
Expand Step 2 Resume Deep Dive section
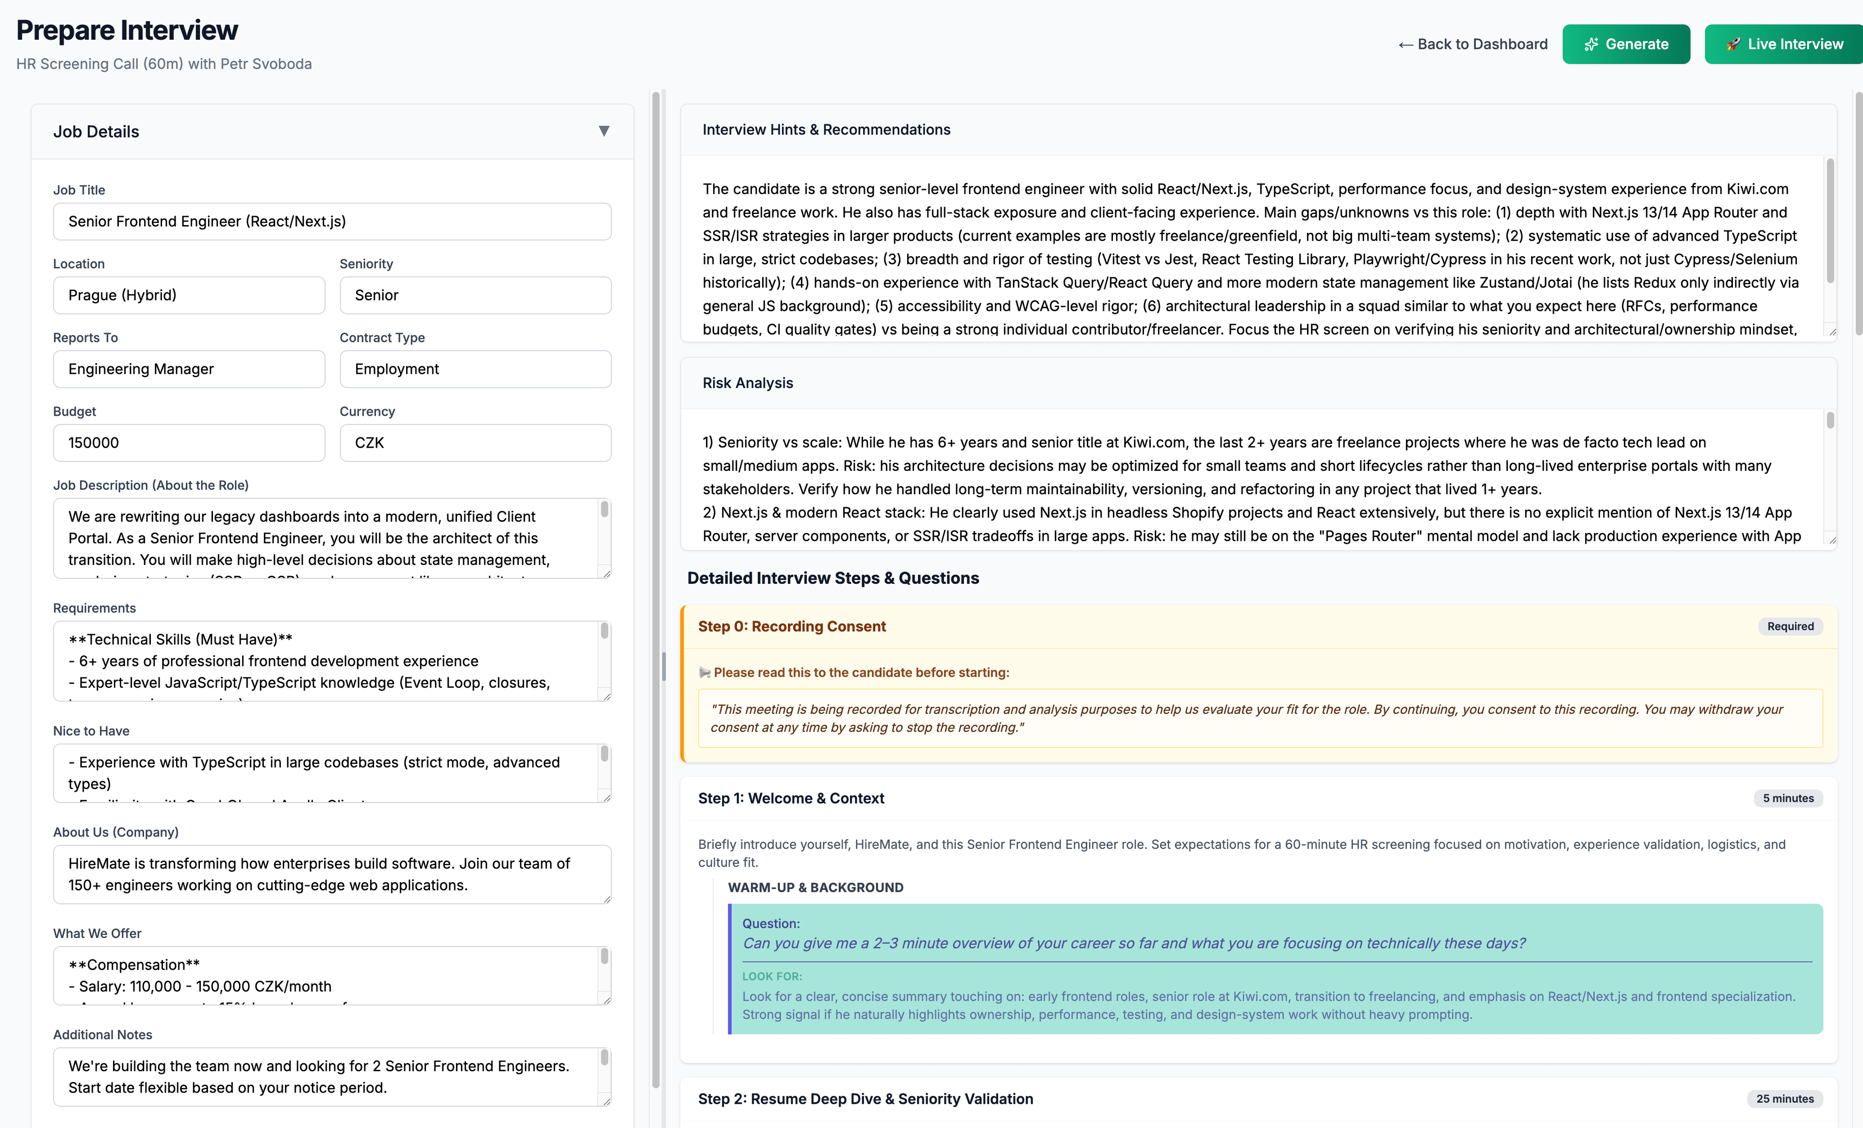point(865,1099)
